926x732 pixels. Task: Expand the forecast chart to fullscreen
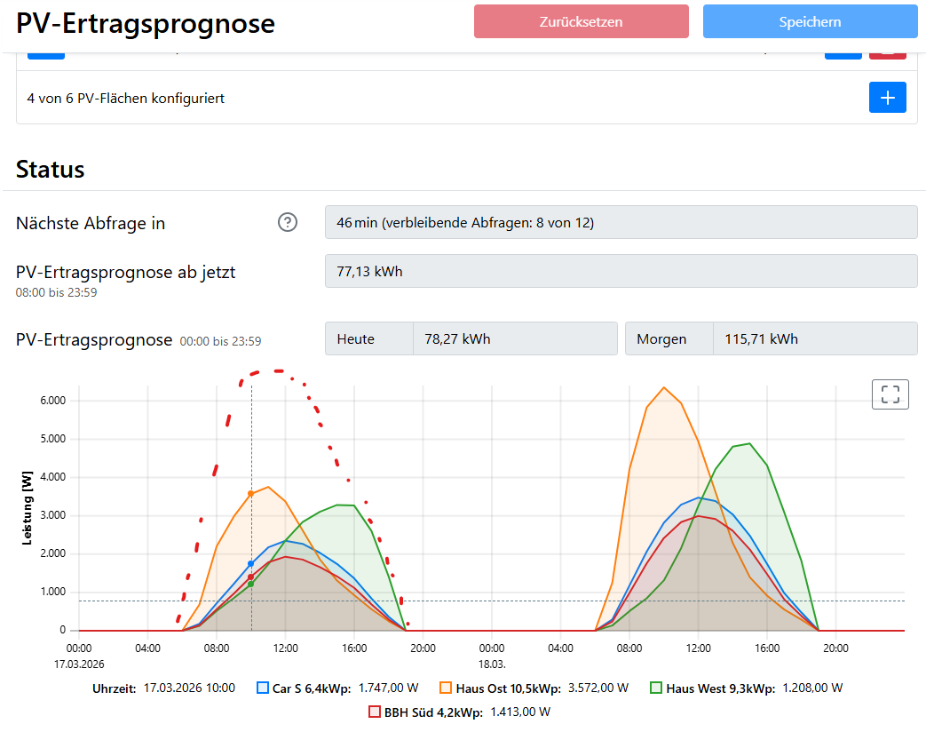tap(890, 394)
